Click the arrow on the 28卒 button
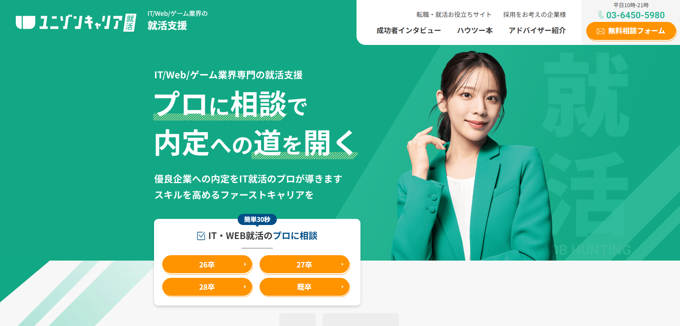Viewport: 680px width, 326px height. click(x=245, y=286)
